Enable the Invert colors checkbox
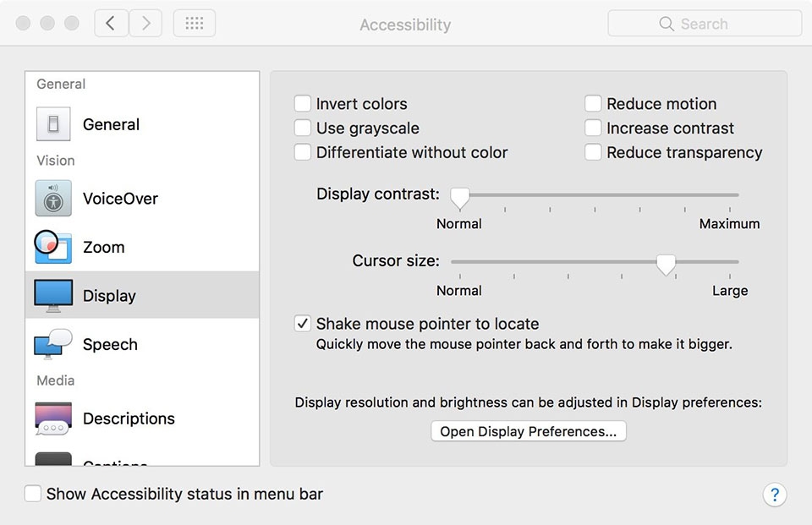 point(303,104)
